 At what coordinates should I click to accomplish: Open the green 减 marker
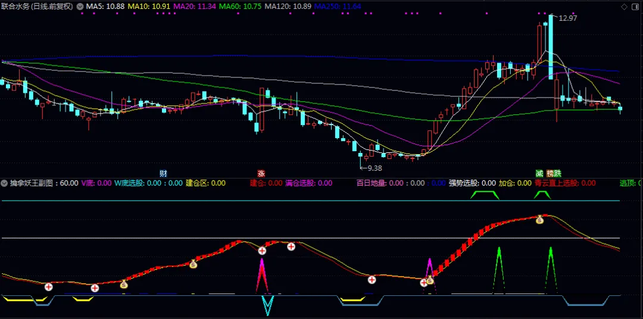539,173
